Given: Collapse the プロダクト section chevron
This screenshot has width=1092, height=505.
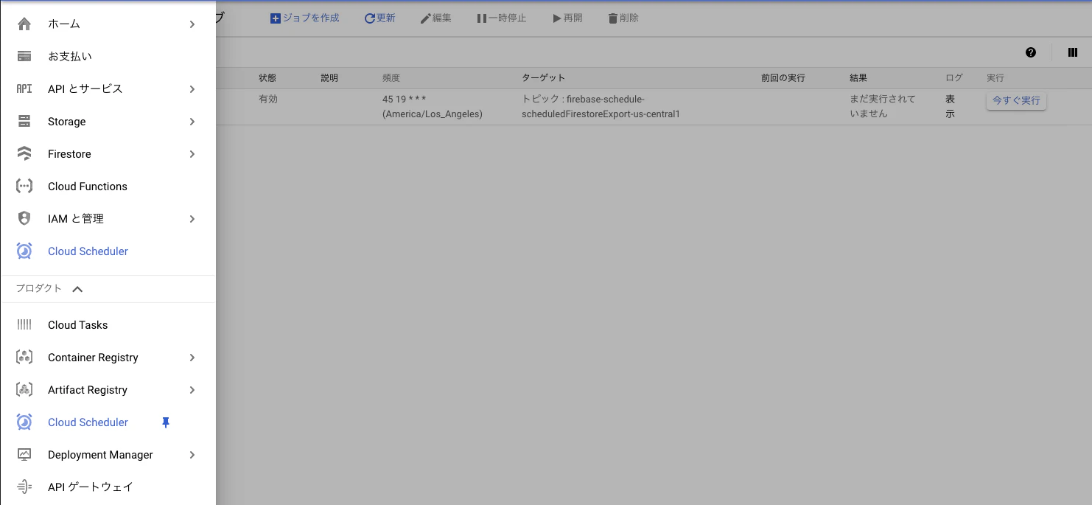Looking at the screenshot, I should (x=77, y=289).
